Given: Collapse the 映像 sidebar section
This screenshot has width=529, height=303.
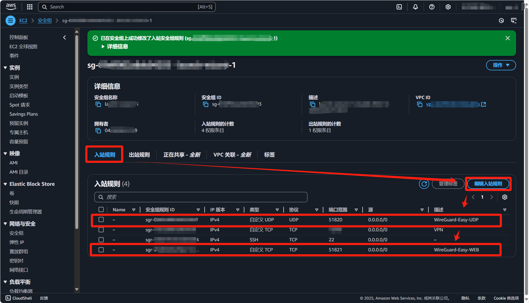Looking at the screenshot, I should coord(5,153).
